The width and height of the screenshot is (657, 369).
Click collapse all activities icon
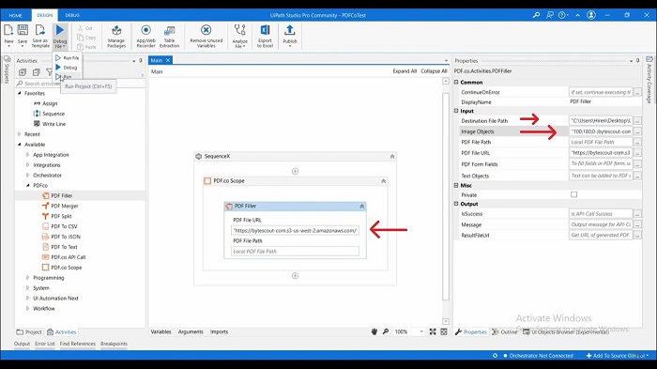click(37, 72)
